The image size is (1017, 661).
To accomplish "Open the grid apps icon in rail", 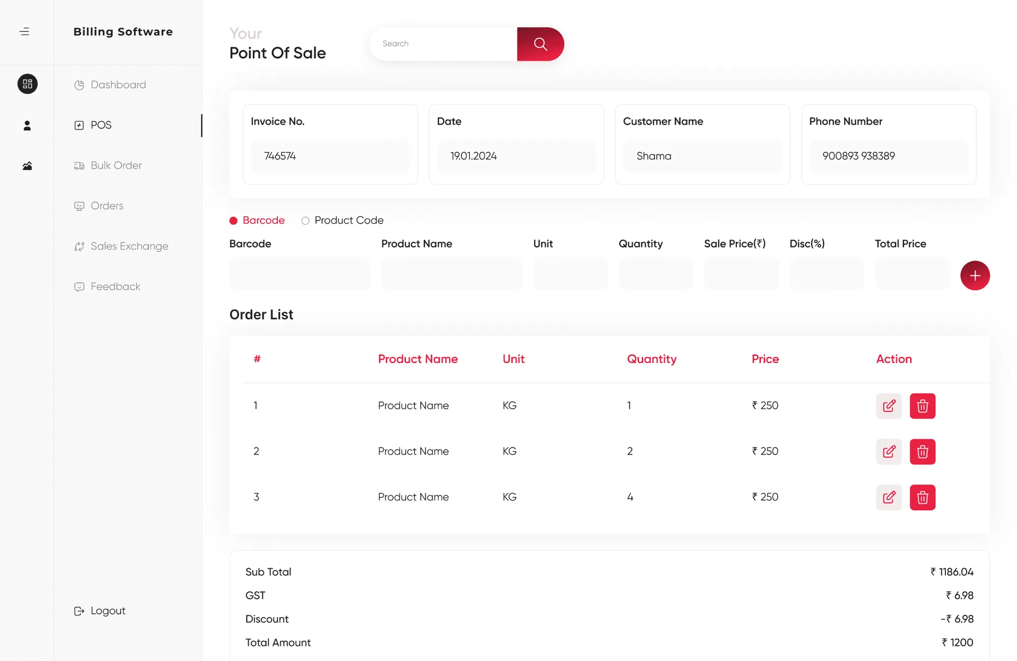I will coord(27,84).
